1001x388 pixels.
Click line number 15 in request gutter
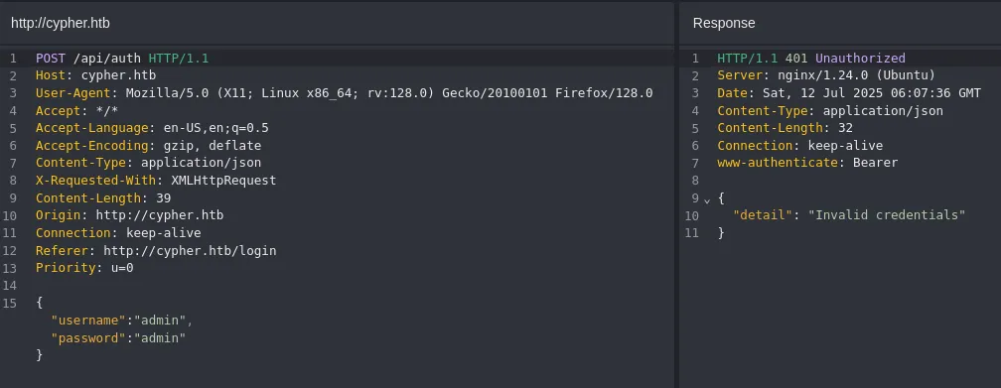tap(10, 303)
